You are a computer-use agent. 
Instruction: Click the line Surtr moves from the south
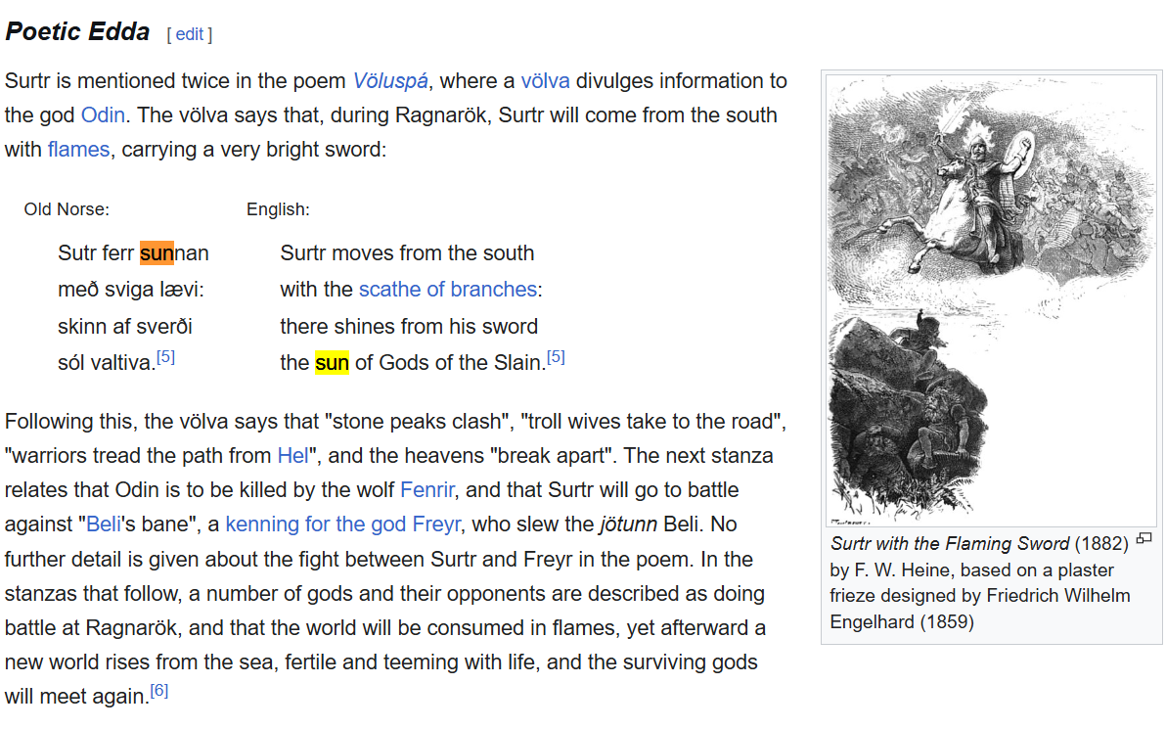click(x=407, y=252)
